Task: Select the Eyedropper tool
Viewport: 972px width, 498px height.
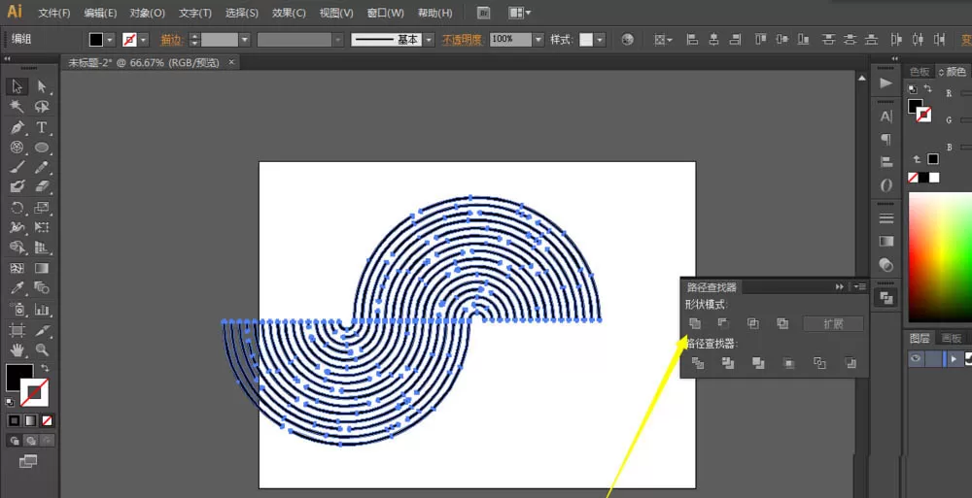Action: click(x=17, y=288)
